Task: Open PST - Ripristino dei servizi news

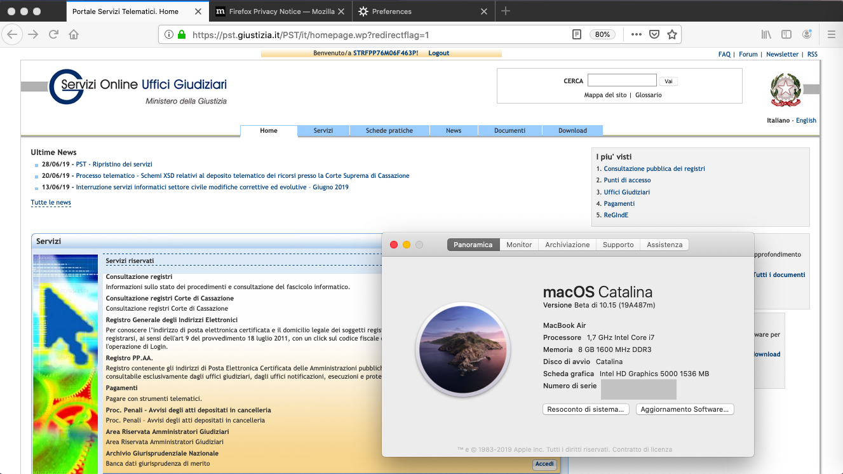Action: coord(114,164)
